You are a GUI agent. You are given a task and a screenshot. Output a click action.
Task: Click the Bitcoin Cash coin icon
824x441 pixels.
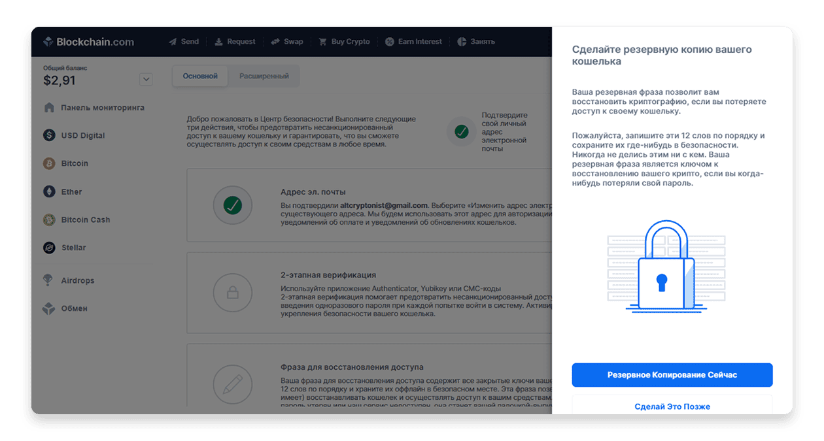(x=49, y=220)
